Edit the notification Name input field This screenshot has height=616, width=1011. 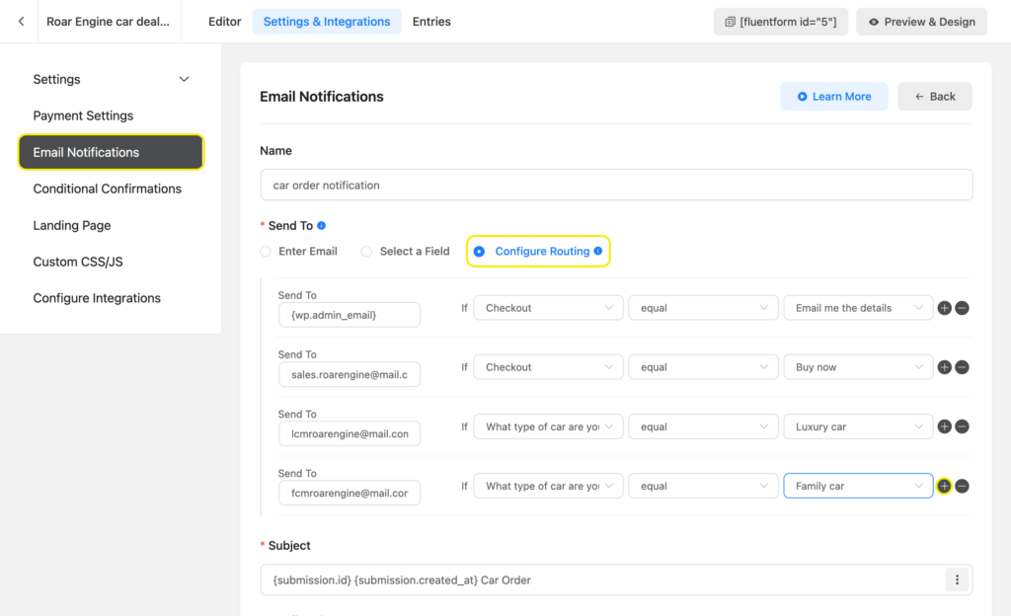point(616,185)
